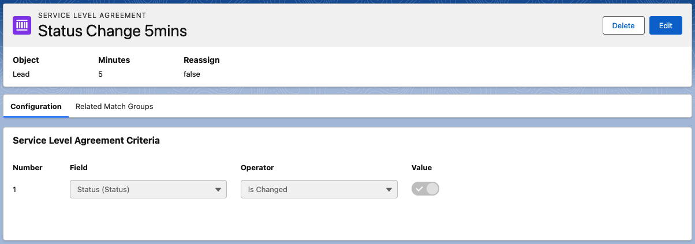Click the checkmark inside the Value toggle

(x=420, y=189)
